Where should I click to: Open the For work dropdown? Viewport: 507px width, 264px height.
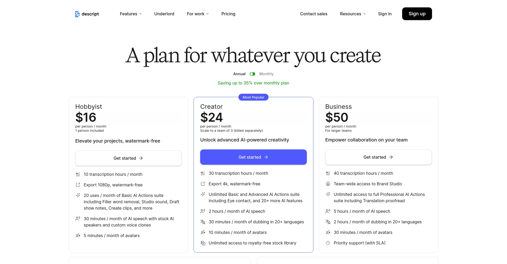pos(198,14)
